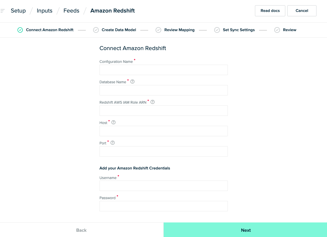Viewport: 327px width, 237px height.
Task: Focus the Username input field
Action: tap(163, 186)
